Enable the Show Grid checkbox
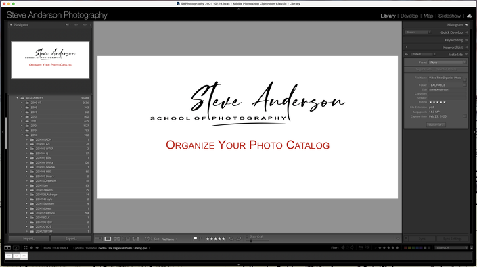 (x=247, y=237)
